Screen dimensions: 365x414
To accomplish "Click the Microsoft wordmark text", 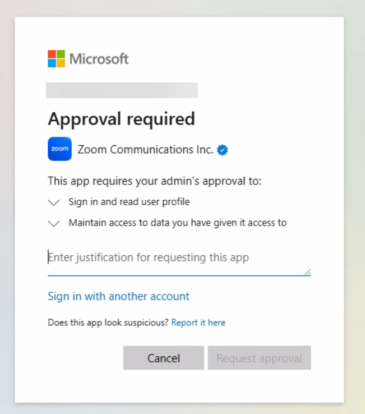I will pos(99,58).
